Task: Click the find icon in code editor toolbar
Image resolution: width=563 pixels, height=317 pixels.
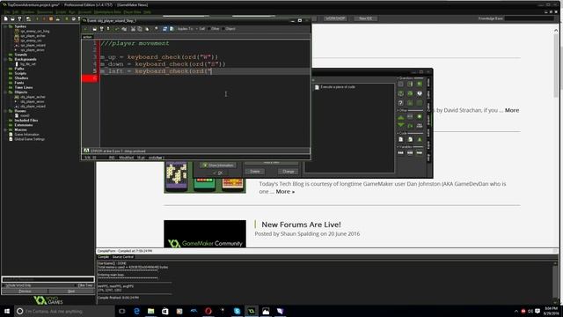Action: [157, 29]
